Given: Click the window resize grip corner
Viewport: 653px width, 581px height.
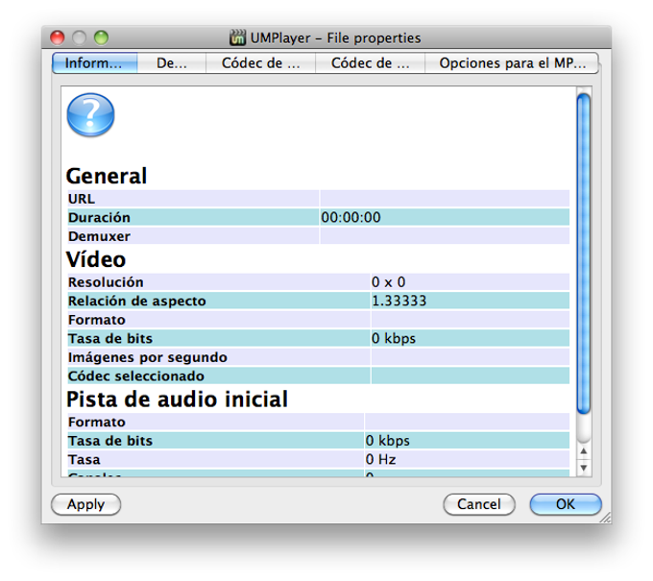Looking at the screenshot, I should (605, 518).
